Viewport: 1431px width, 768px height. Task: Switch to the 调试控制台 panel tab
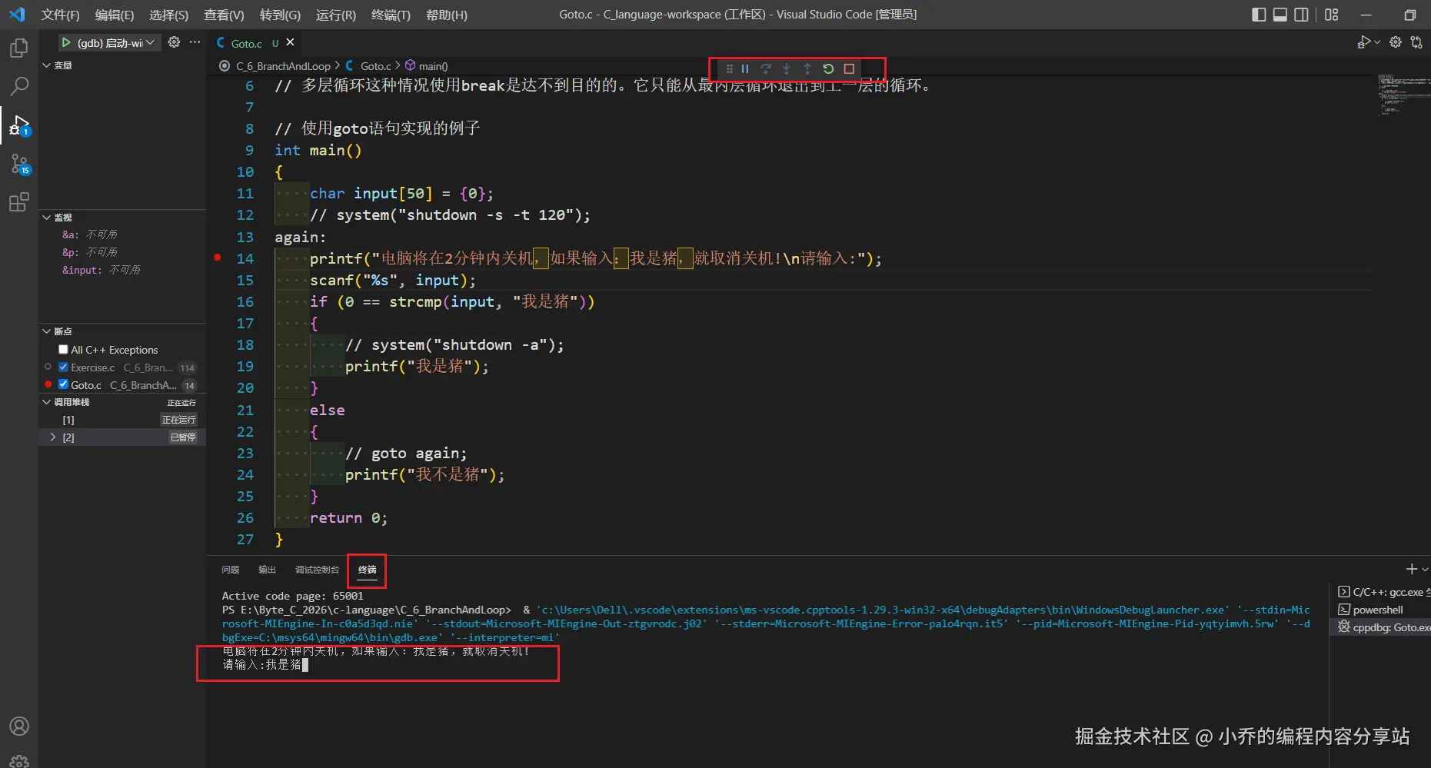click(317, 570)
